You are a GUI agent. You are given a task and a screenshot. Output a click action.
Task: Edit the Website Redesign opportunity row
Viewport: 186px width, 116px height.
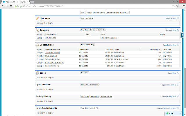point(38,59)
